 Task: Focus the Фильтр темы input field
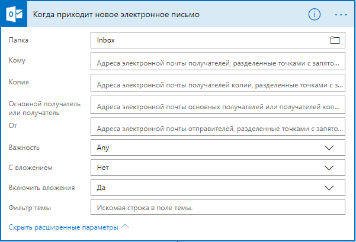click(x=218, y=207)
